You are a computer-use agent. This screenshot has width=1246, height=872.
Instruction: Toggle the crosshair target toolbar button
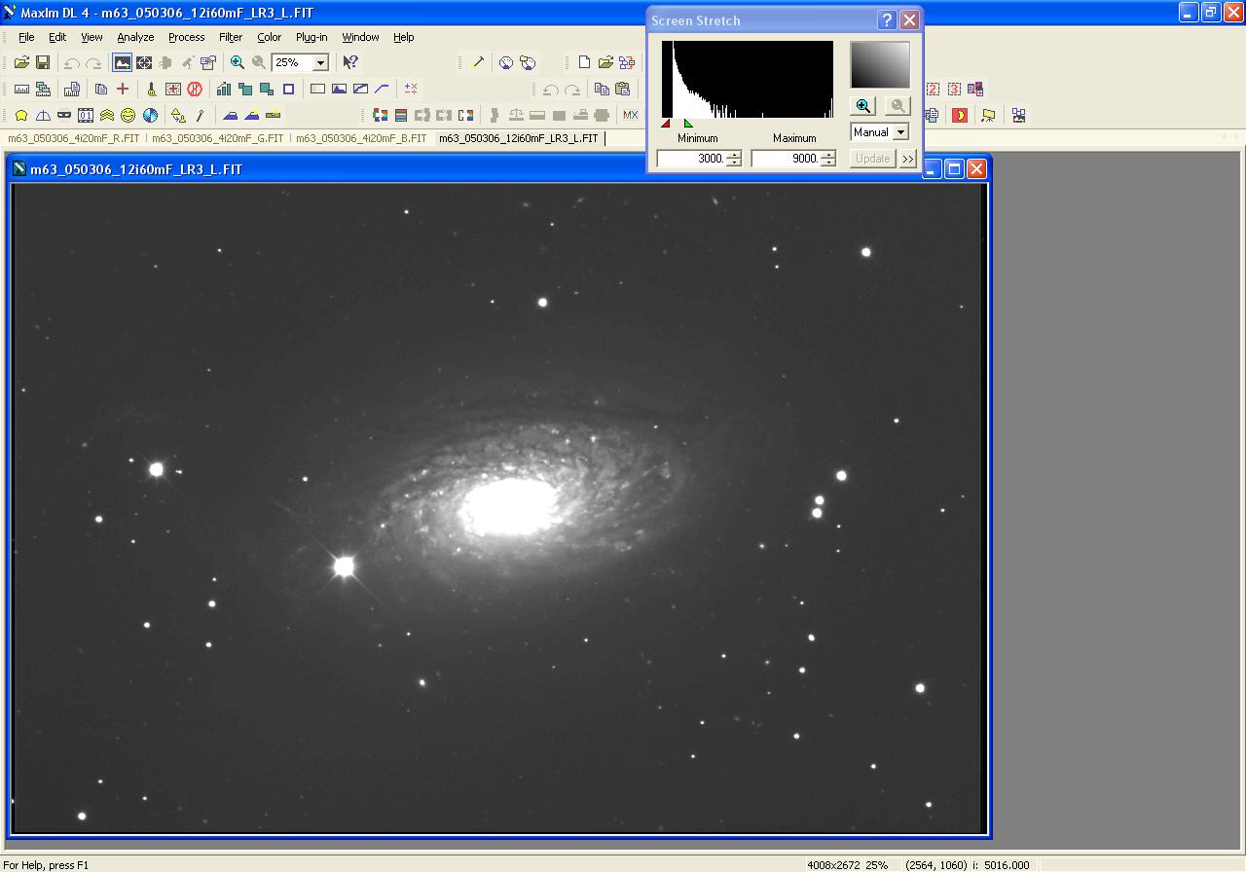[x=144, y=62]
